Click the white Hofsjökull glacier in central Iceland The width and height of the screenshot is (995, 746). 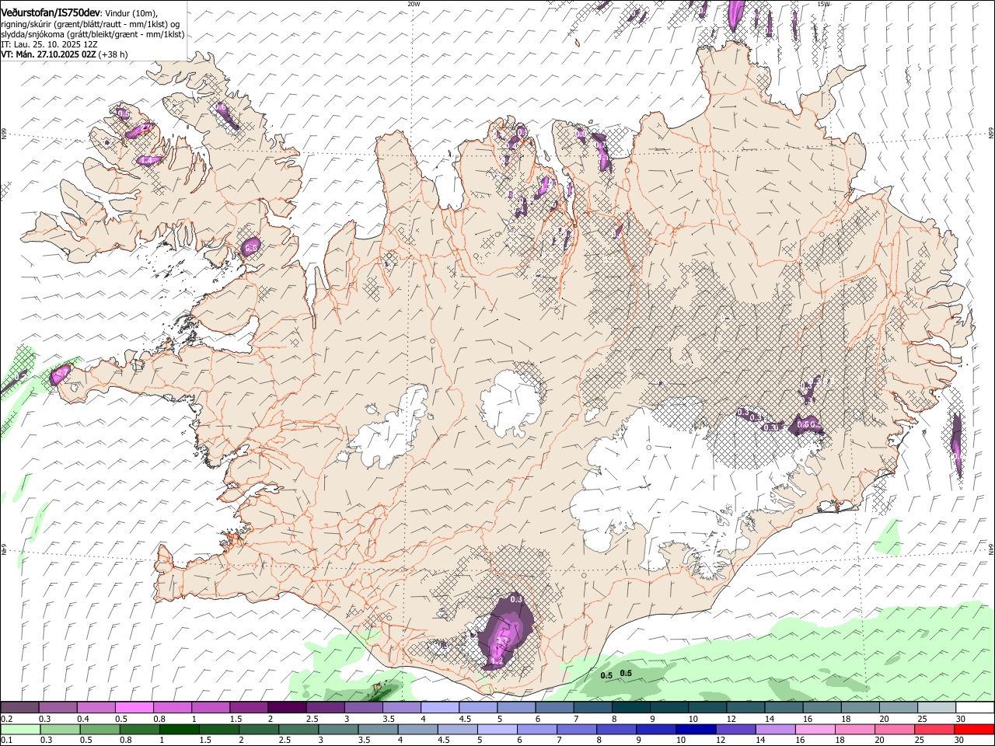click(x=511, y=403)
